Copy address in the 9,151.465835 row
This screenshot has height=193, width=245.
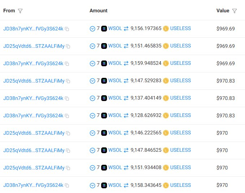pos(68,46)
